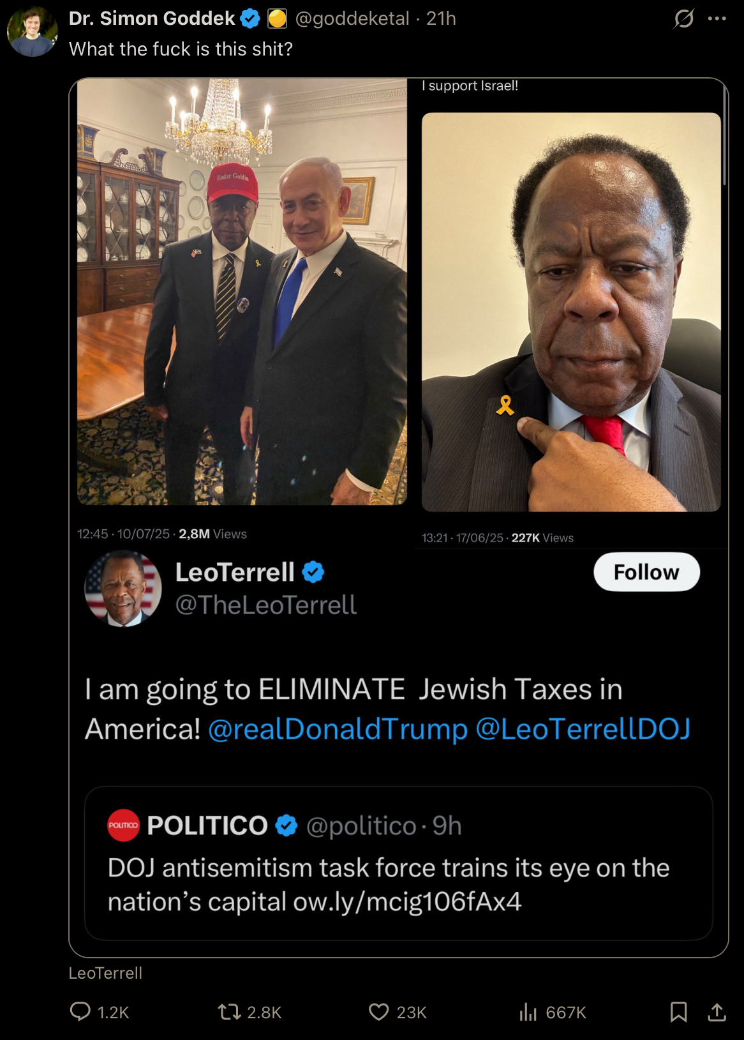744x1040 pixels.
Task: Follow the LeoTerrell account
Action: 646,572
